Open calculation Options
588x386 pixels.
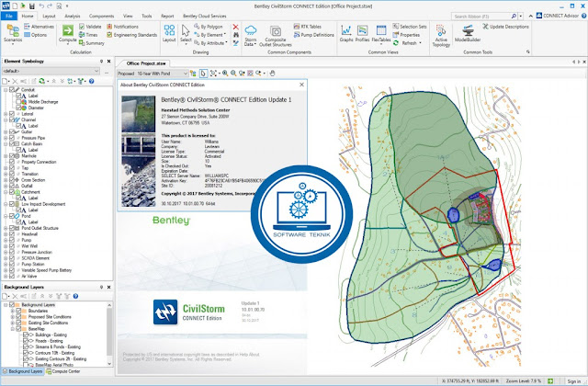36,35
